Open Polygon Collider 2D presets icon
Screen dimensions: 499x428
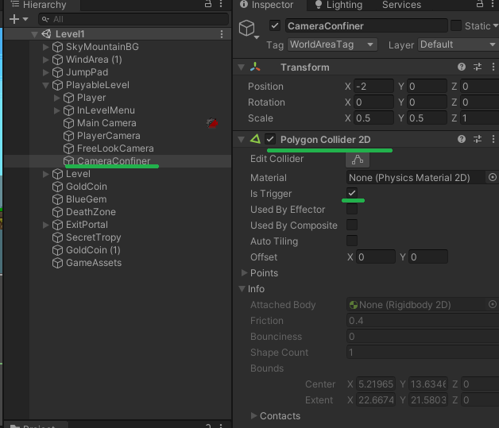coord(478,139)
